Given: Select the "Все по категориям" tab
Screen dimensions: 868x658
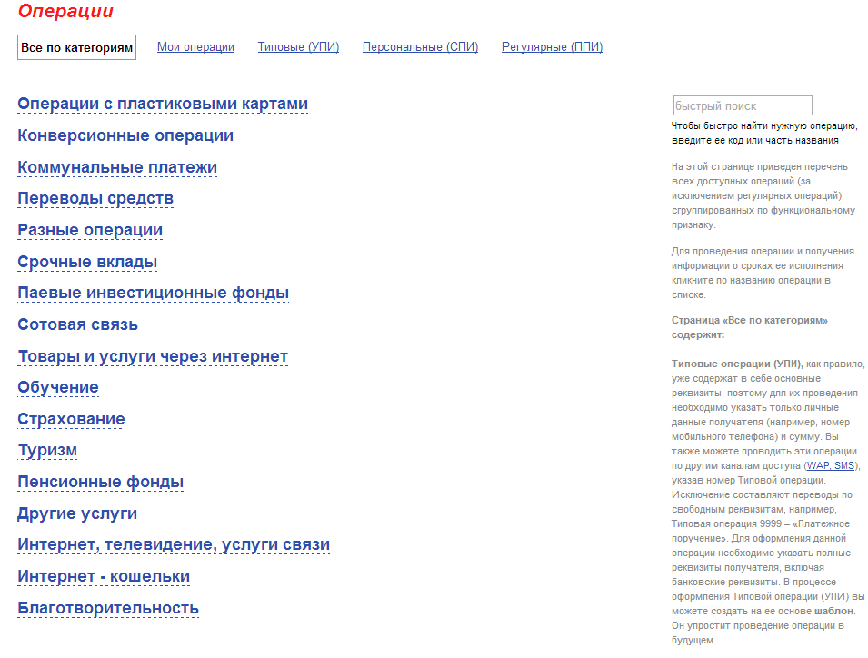Looking at the screenshot, I should [76, 47].
